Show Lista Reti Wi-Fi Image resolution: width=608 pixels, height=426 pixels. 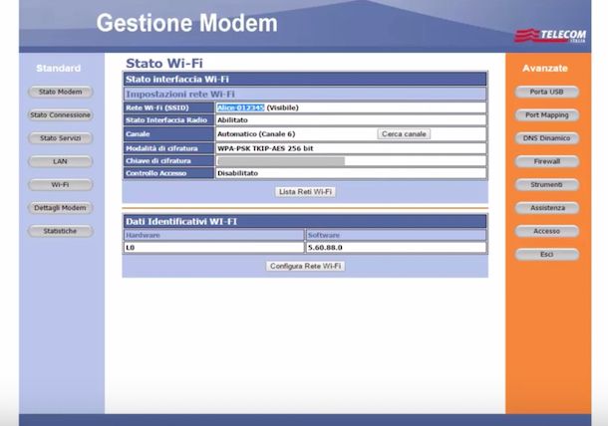click(x=305, y=191)
